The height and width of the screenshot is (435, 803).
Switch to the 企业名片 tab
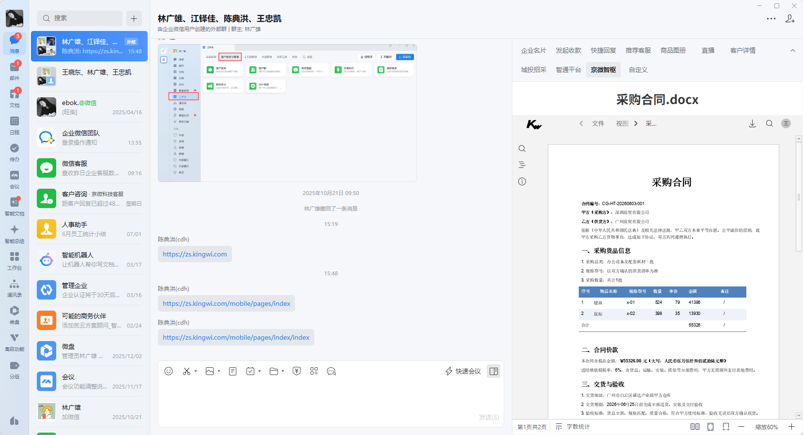click(534, 50)
